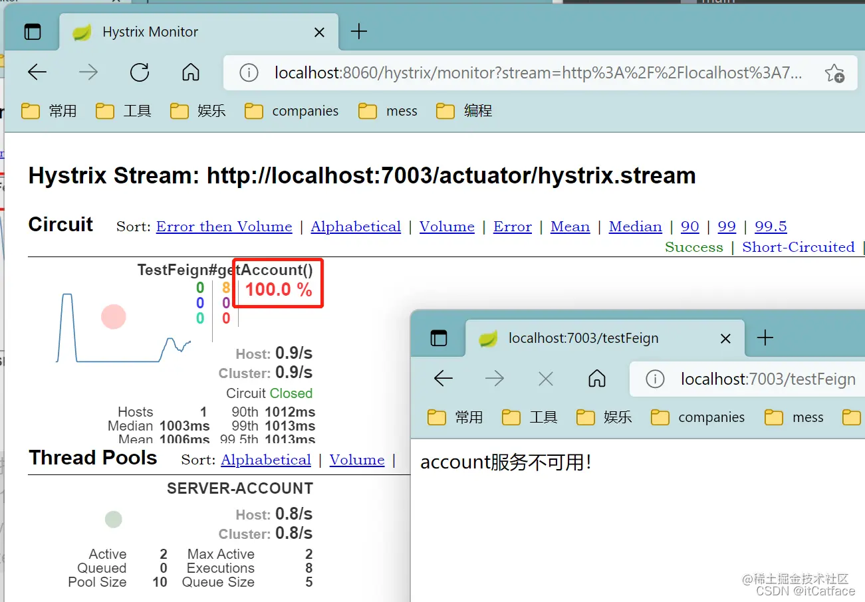Click the green thread pool health circle

(114, 519)
